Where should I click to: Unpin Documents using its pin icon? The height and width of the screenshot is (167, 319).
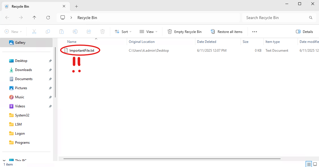tap(50, 79)
